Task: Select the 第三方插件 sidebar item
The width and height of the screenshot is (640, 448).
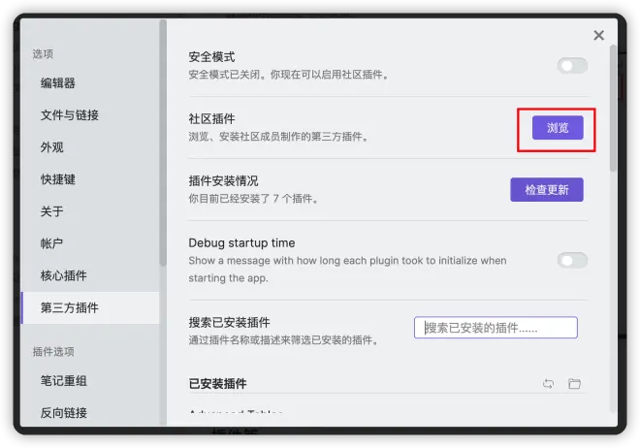Action: pos(90,307)
